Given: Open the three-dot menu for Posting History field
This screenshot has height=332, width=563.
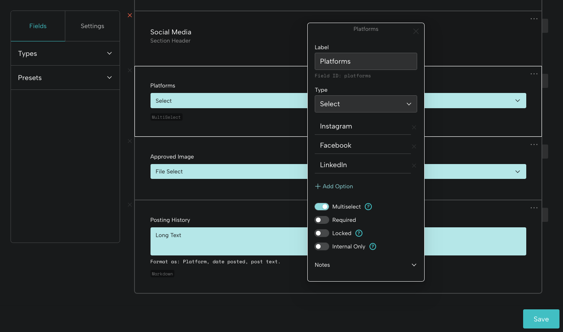Looking at the screenshot, I should 534,208.
